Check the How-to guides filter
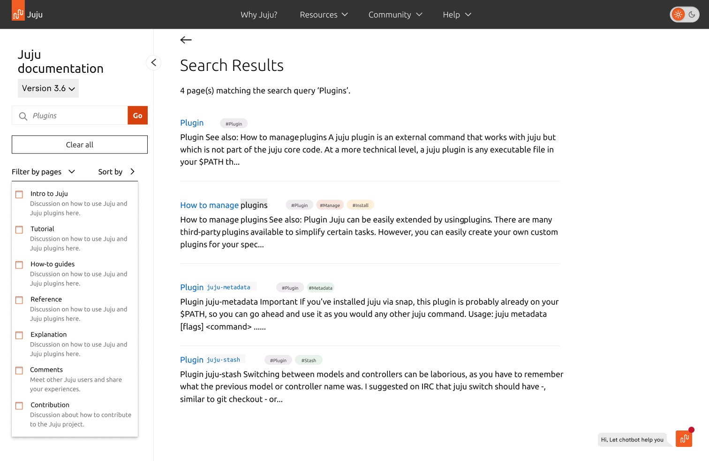The image size is (709, 461). point(19,265)
